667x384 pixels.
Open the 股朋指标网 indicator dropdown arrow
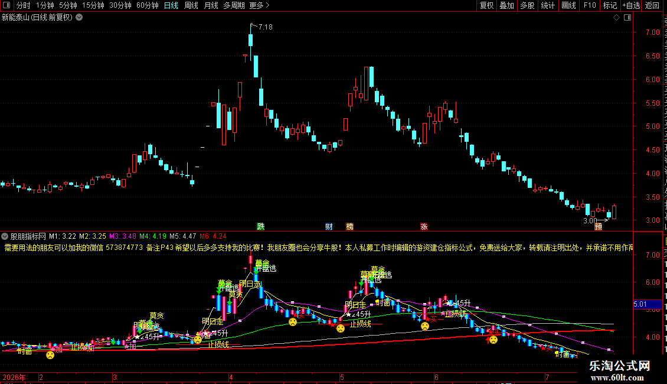tap(5, 236)
